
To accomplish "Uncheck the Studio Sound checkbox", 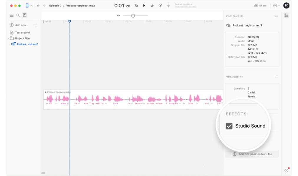I will (x=229, y=126).
